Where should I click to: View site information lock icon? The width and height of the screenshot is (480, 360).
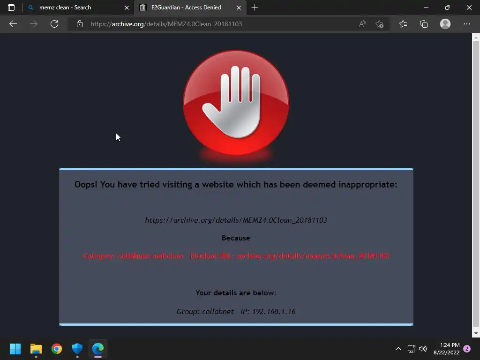click(80, 24)
